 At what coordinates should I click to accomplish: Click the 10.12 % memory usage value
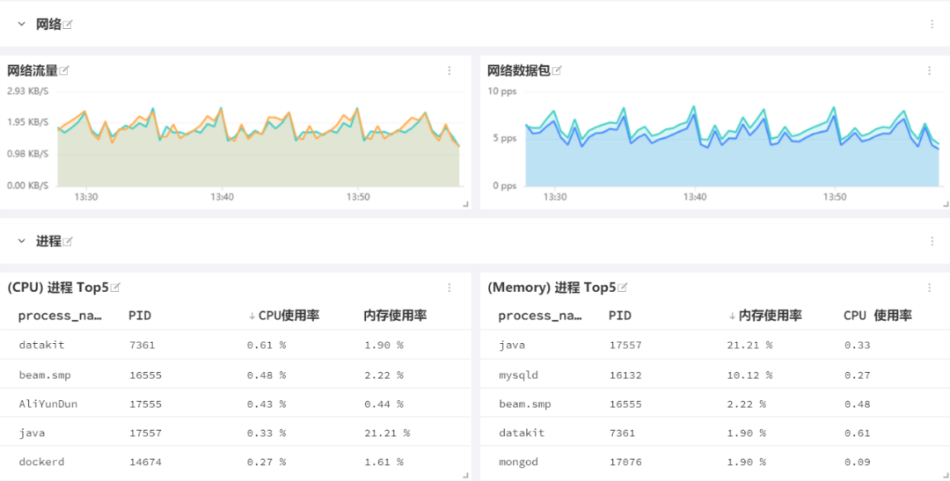[x=749, y=375]
